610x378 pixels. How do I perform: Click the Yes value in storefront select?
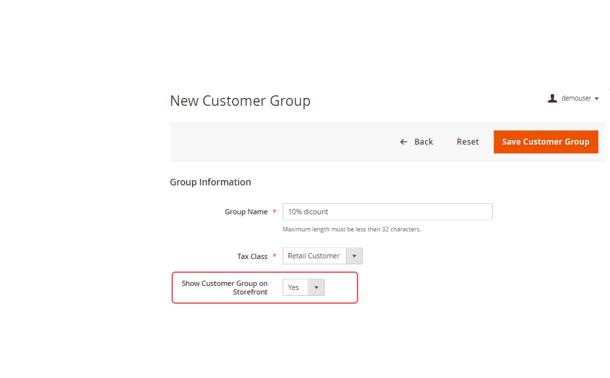click(294, 287)
